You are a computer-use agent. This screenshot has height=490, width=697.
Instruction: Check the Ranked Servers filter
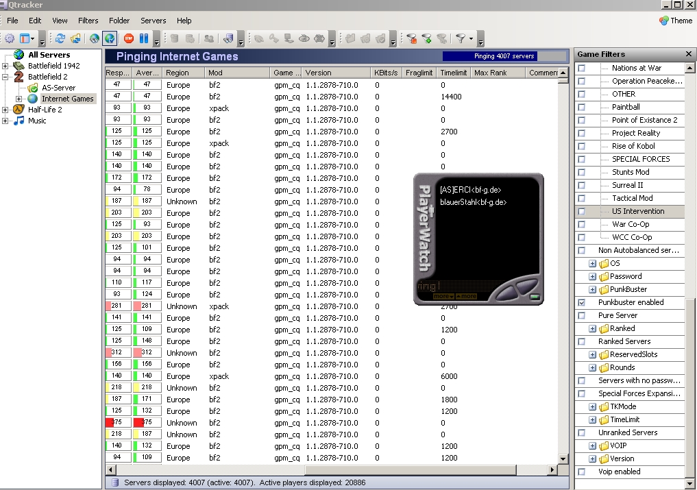(x=581, y=341)
